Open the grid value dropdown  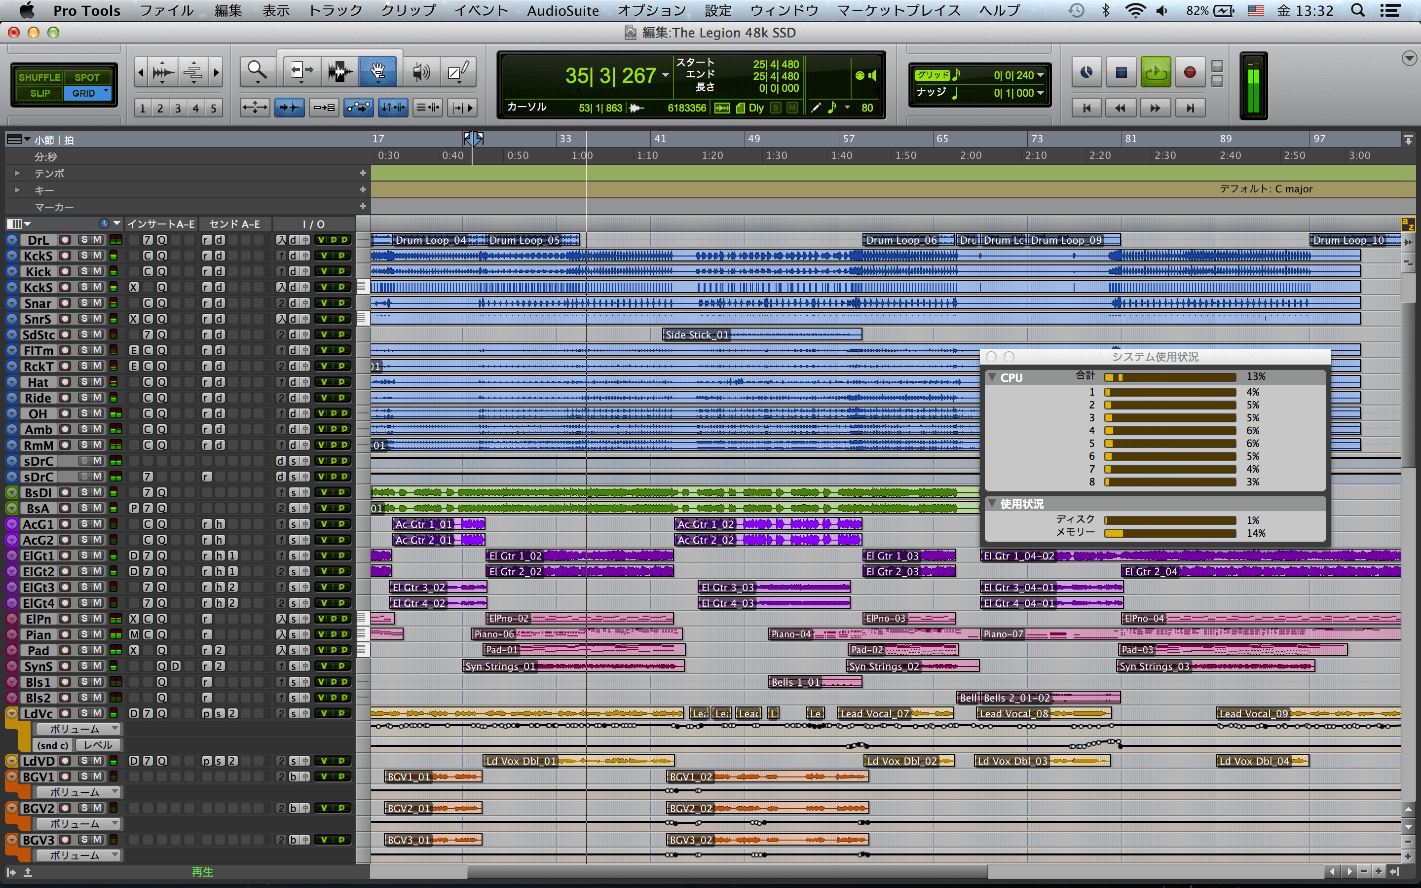(1041, 74)
